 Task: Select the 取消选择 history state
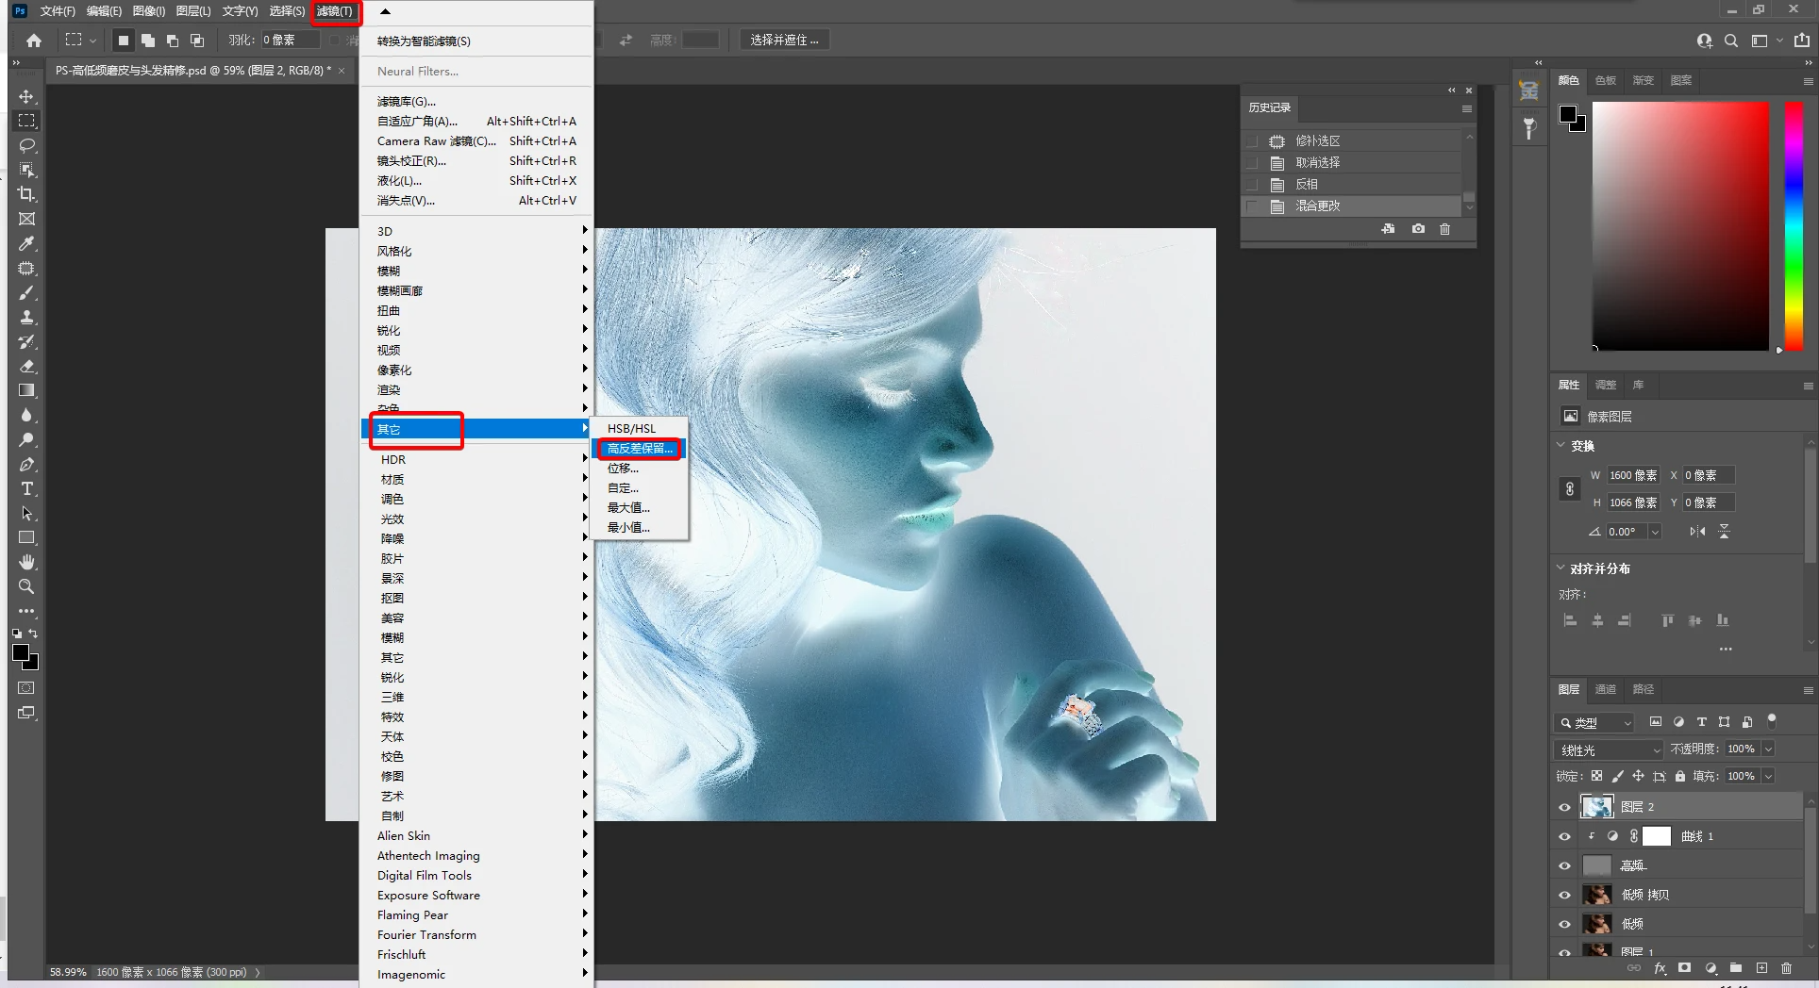coord(1318,162)
